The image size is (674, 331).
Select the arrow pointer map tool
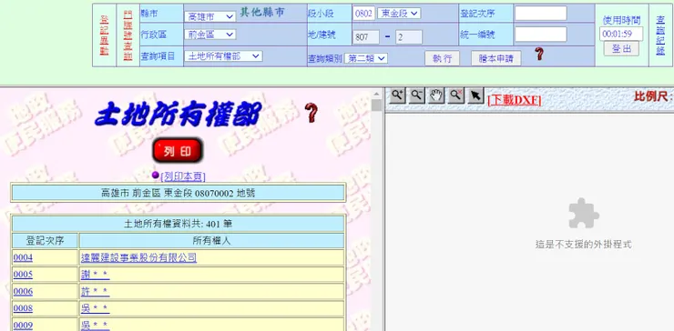(475, 95)
